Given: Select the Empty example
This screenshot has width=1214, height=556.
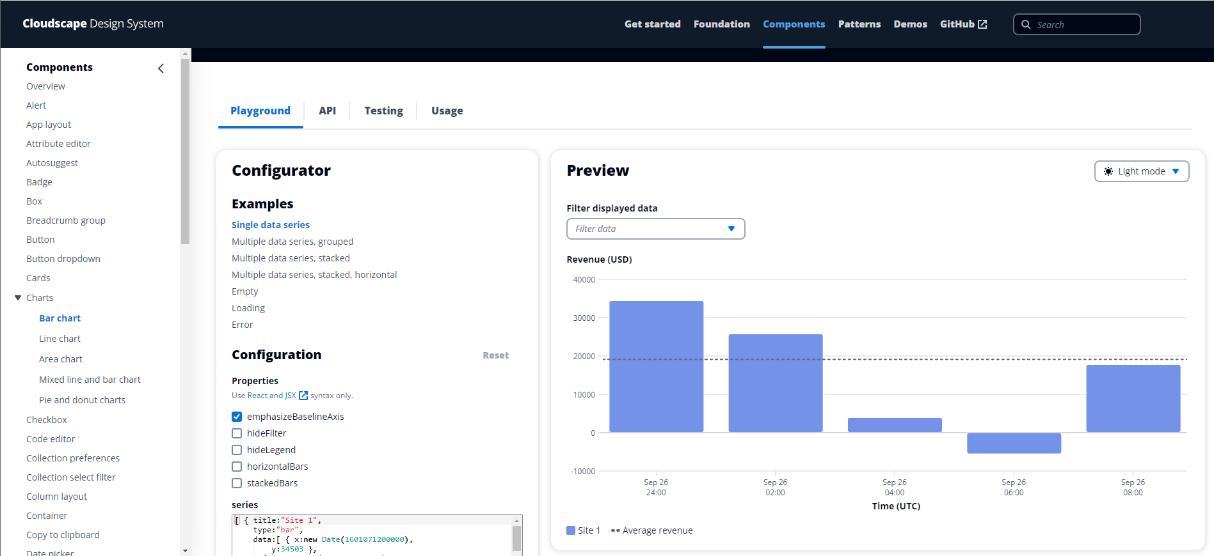Looking at the screenshot, I should pos(244,291).
